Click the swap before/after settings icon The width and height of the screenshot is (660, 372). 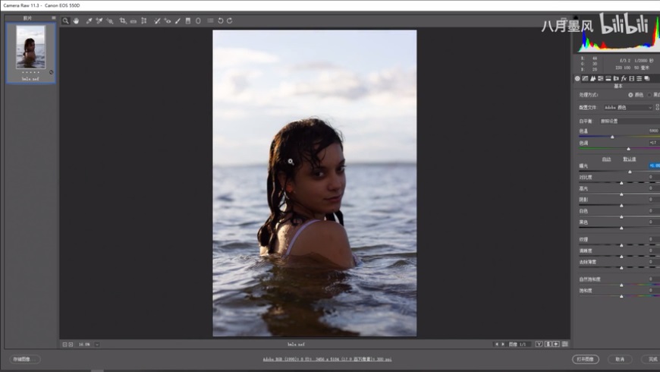click(548, 344)
